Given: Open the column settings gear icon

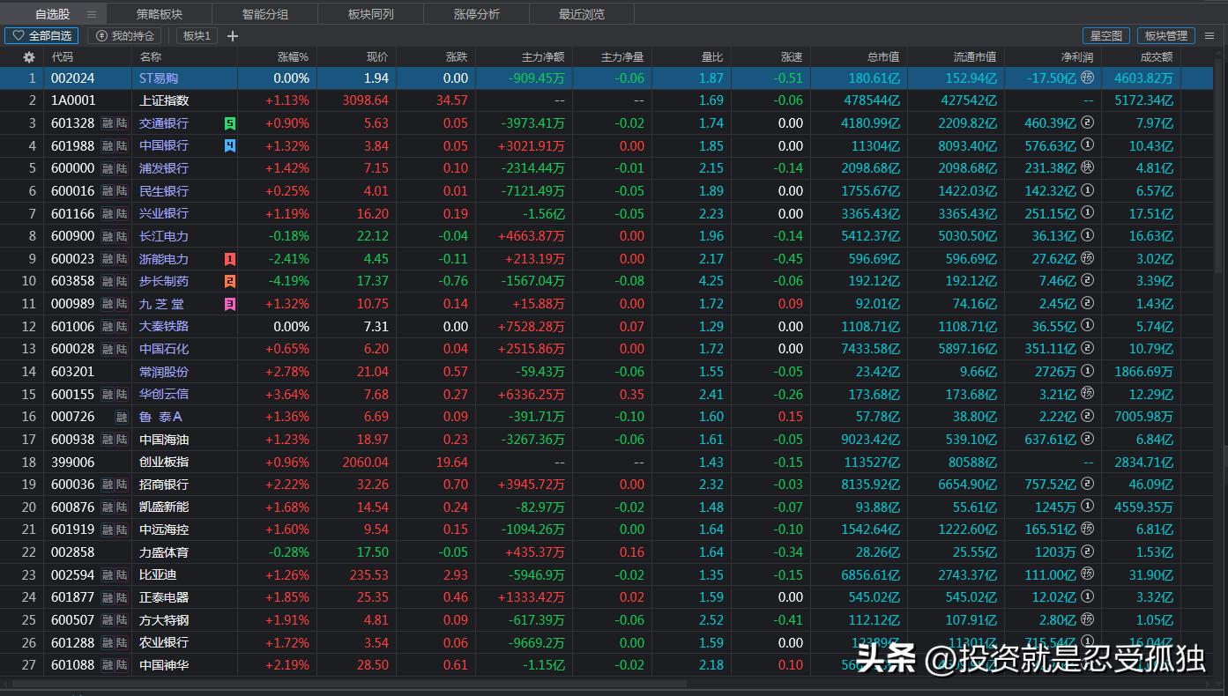Looking at the screenshot, I should (x=27, y=56).
